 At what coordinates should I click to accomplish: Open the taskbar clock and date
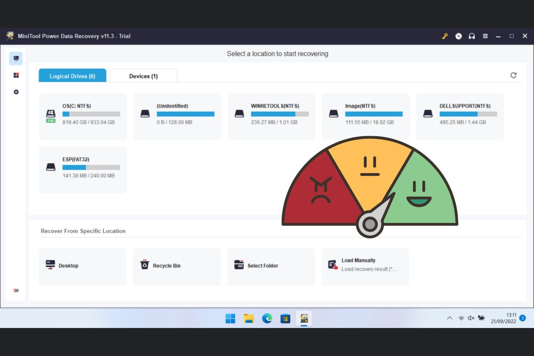(504, 318)
